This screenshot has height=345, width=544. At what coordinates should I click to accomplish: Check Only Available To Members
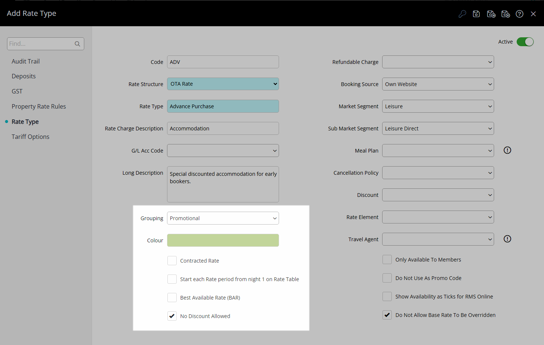(387, 260)
